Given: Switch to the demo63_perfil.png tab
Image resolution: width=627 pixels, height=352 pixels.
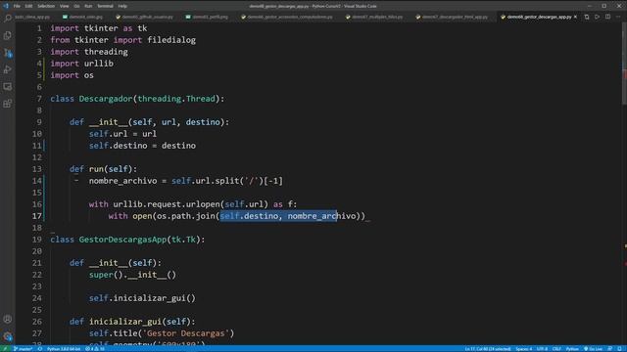Looking at the screenshot, I should pyautogui.click(x=207, y=17).
